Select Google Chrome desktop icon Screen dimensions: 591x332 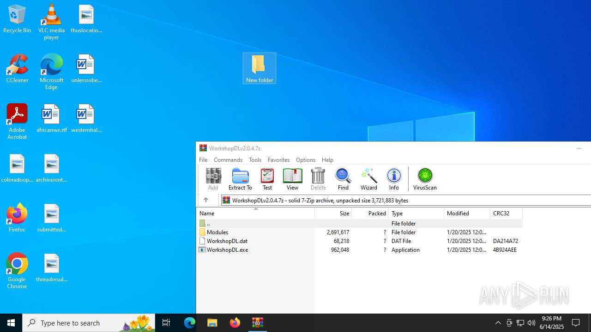click(17, 271)
